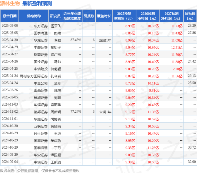Select the 2027预测净利润 column header
Image resolution: width=197 pixels, height=173 pixels.
tap(172, 16)
